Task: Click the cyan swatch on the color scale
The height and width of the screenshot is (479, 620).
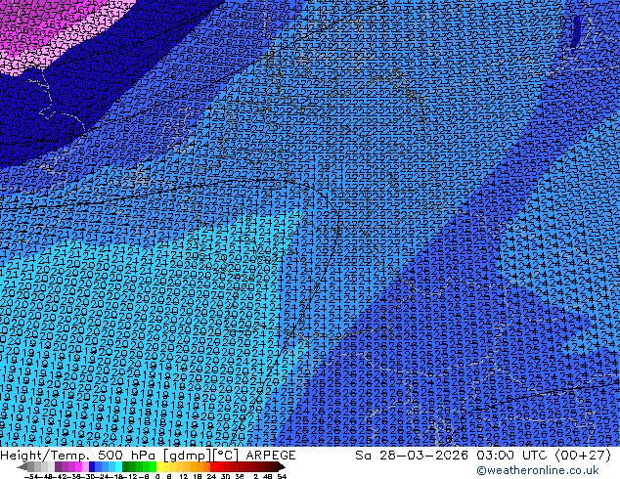Action: 118,466
